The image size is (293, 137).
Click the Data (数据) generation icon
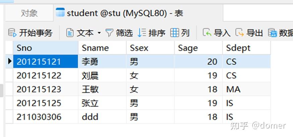click(273, 33)
